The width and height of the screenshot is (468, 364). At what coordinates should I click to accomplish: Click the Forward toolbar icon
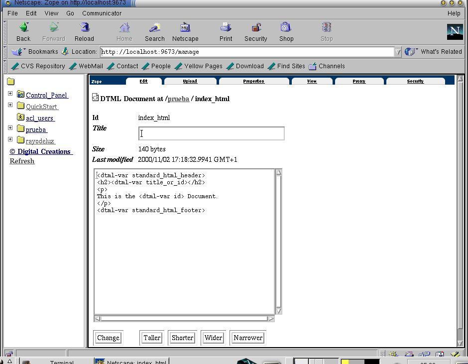click(54, 27)
